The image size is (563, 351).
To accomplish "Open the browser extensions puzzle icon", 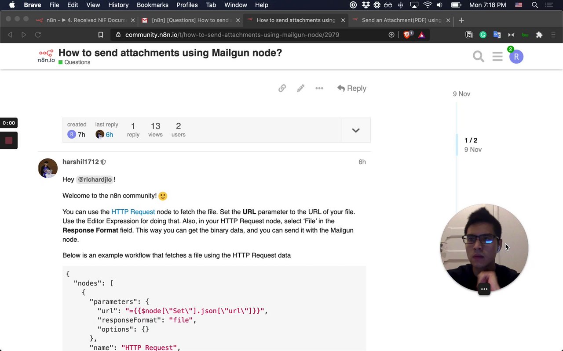I will [539, 35].
